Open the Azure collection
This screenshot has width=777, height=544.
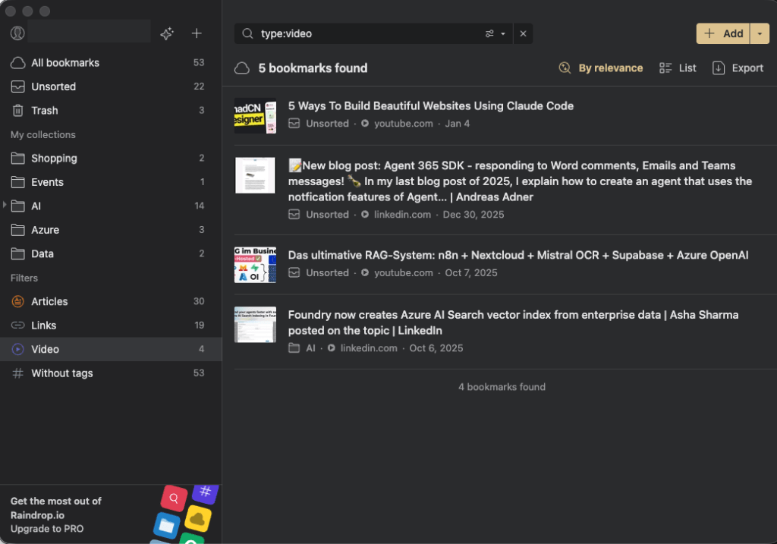pos(45,230)
